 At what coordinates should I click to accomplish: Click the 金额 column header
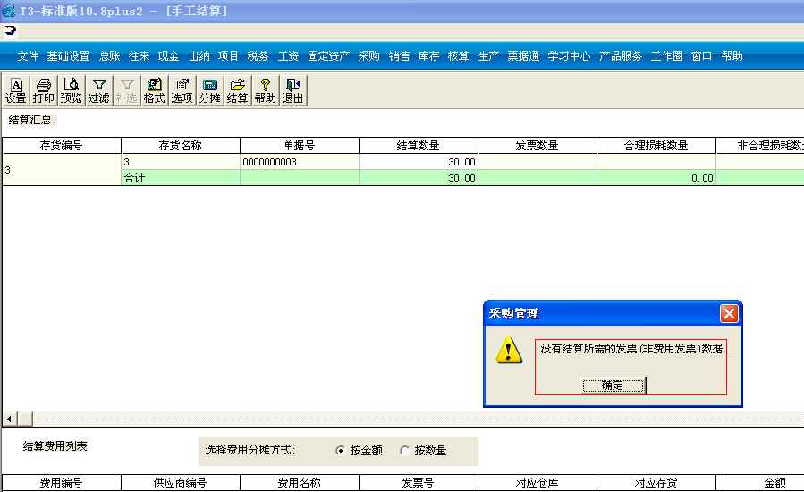[x=760, y=483]
